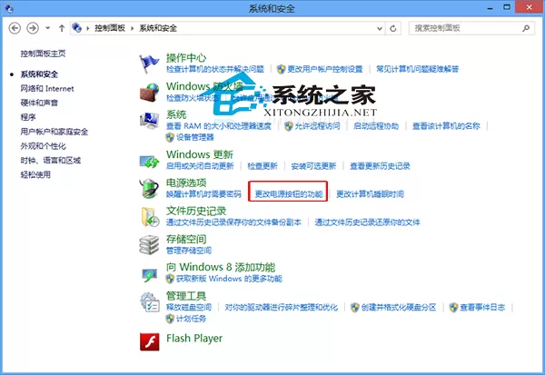
Task: Click 允许远程访问 link
Action: (317, 126)
